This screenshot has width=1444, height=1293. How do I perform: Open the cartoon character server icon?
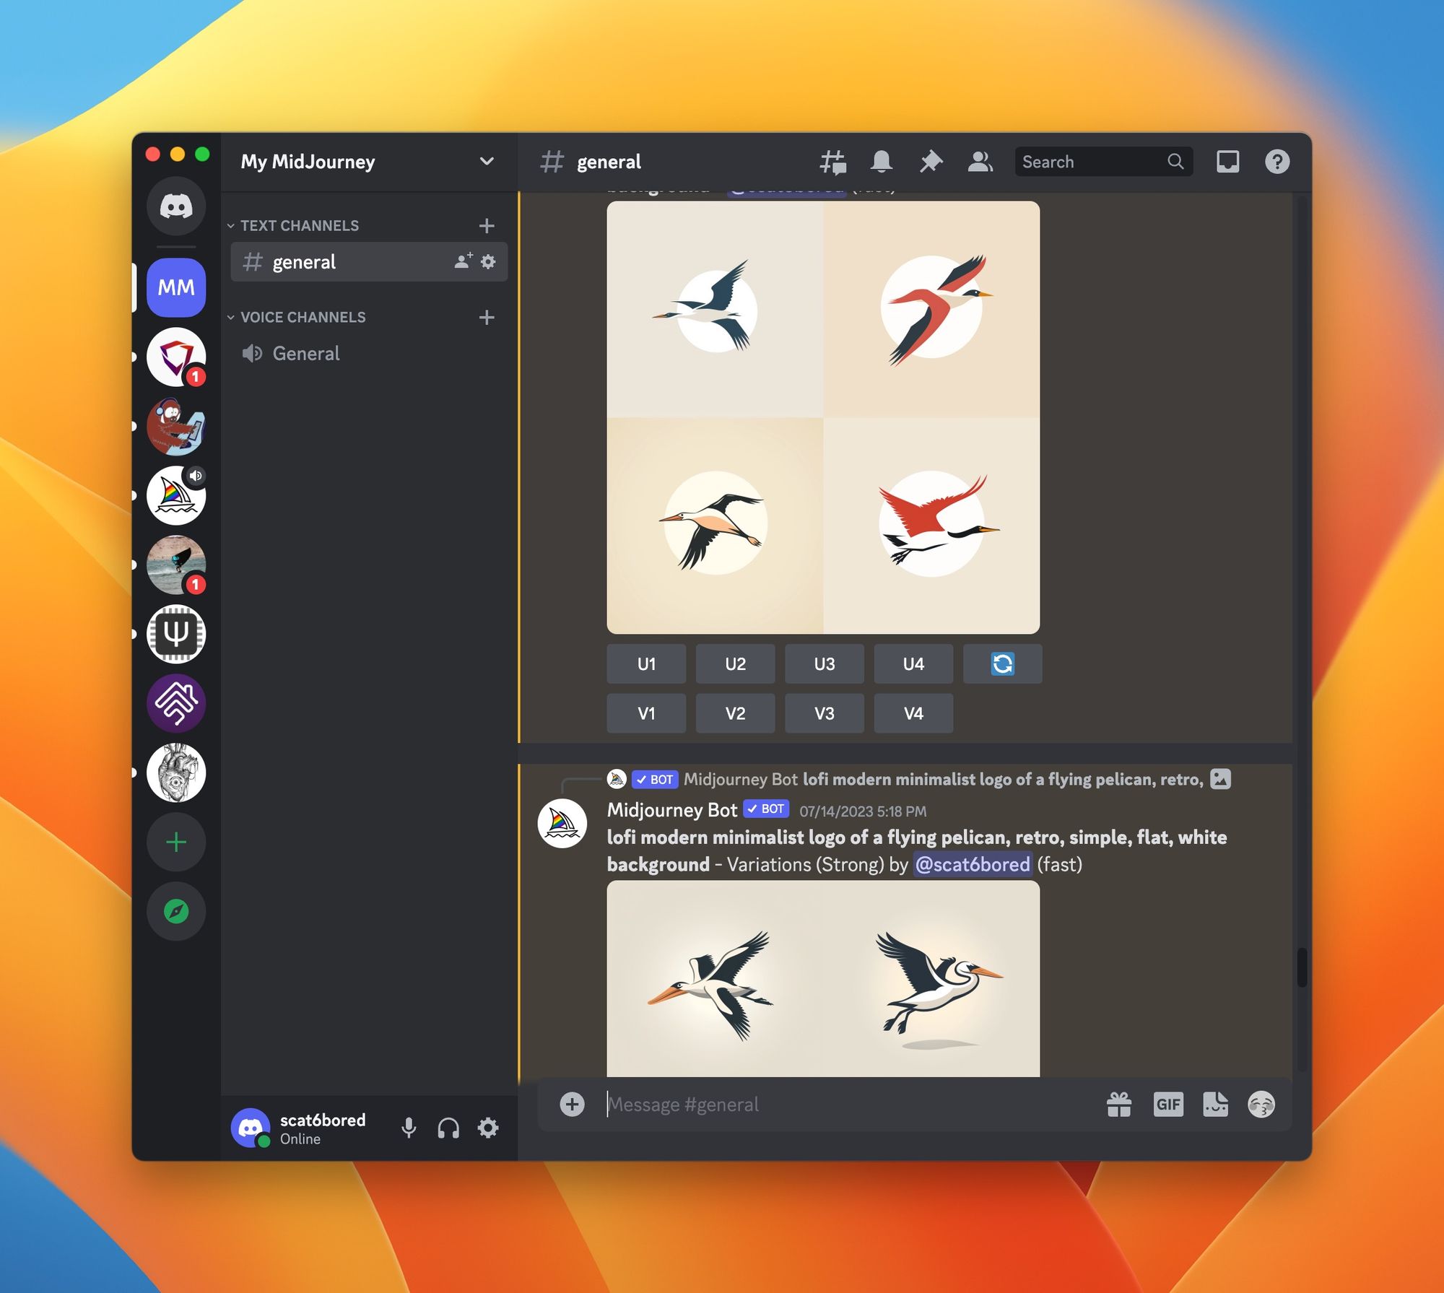coord(176,426)
